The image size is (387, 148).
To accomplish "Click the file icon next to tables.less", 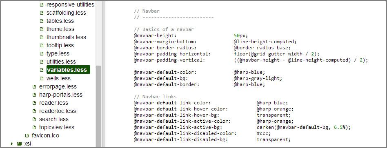I will coord(42,21).
